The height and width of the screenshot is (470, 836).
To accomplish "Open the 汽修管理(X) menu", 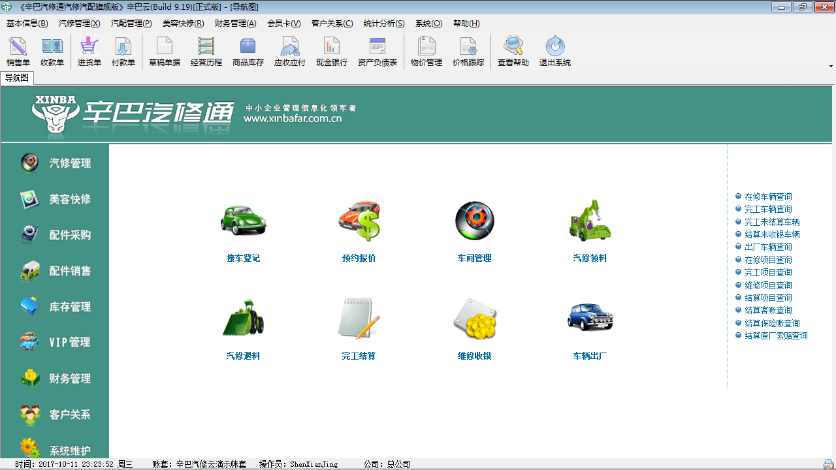I will tap(80, 23).
